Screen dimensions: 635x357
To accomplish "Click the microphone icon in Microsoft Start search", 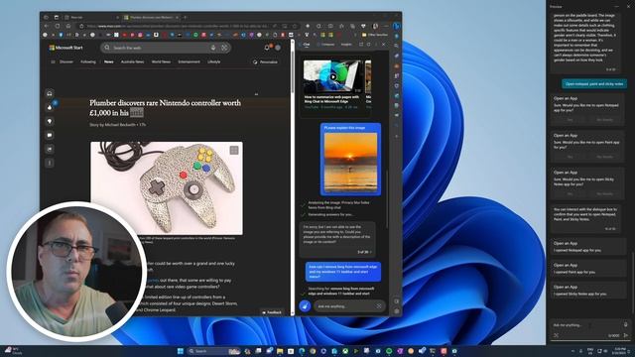I will (213, 48).
